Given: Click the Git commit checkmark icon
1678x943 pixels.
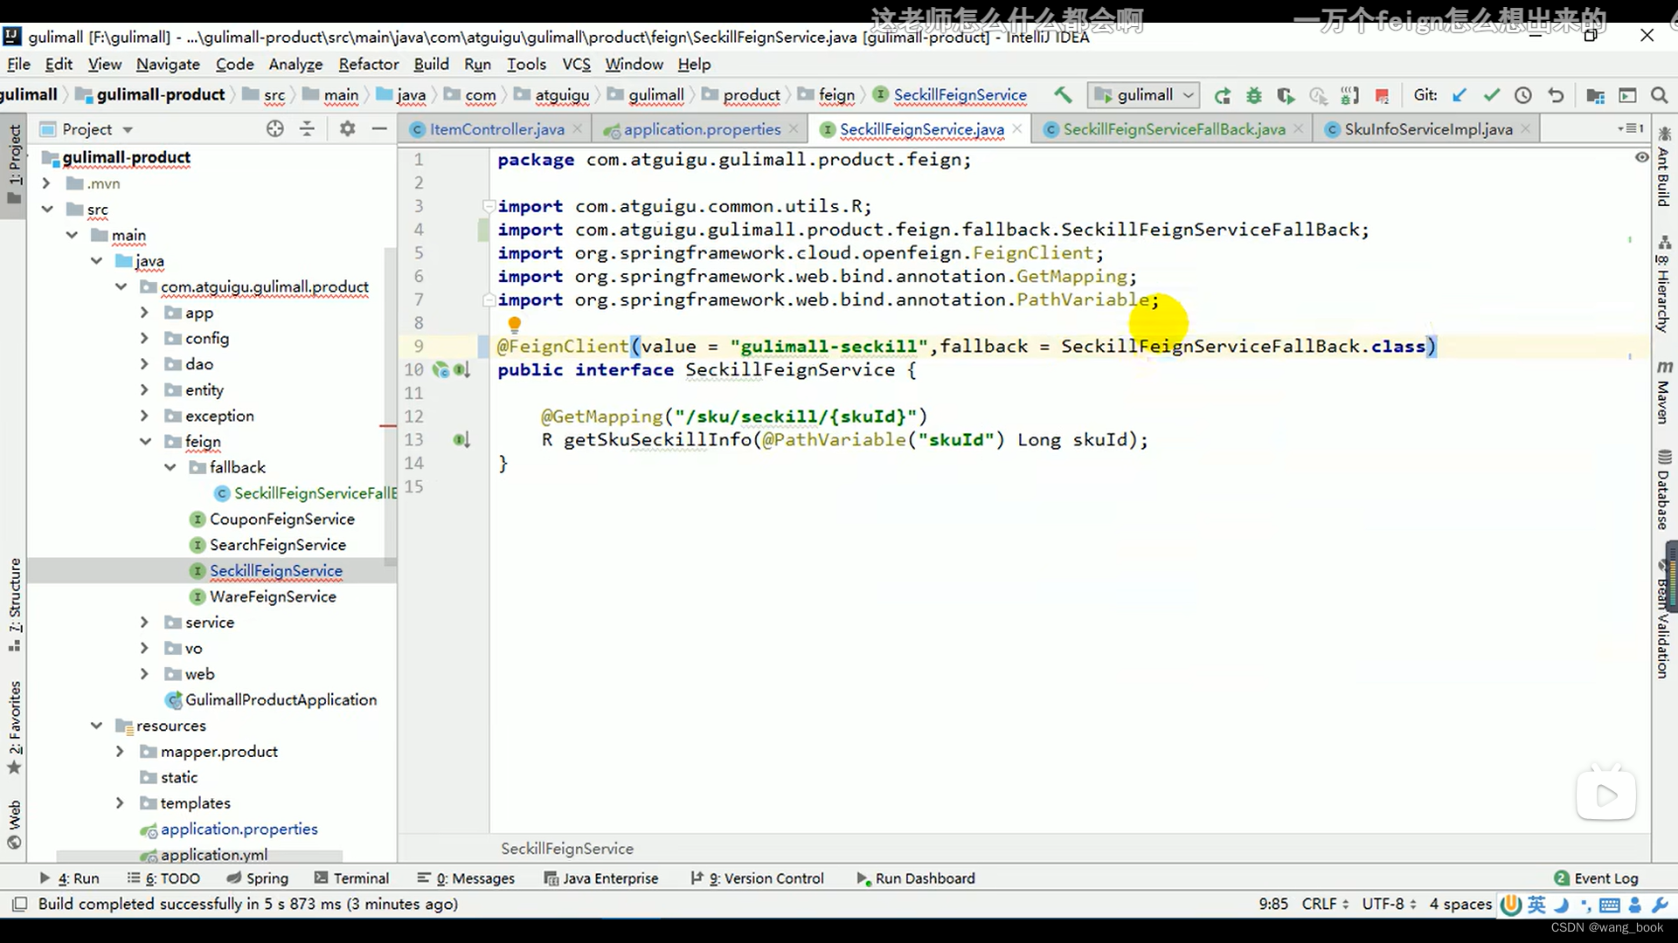Looking at the screenshot, I should coord(1491,95).
